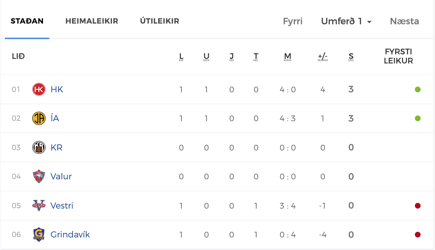Click the Vestri team logo
The height and width of the screenshot is (250, 435).
click(39, 206)
